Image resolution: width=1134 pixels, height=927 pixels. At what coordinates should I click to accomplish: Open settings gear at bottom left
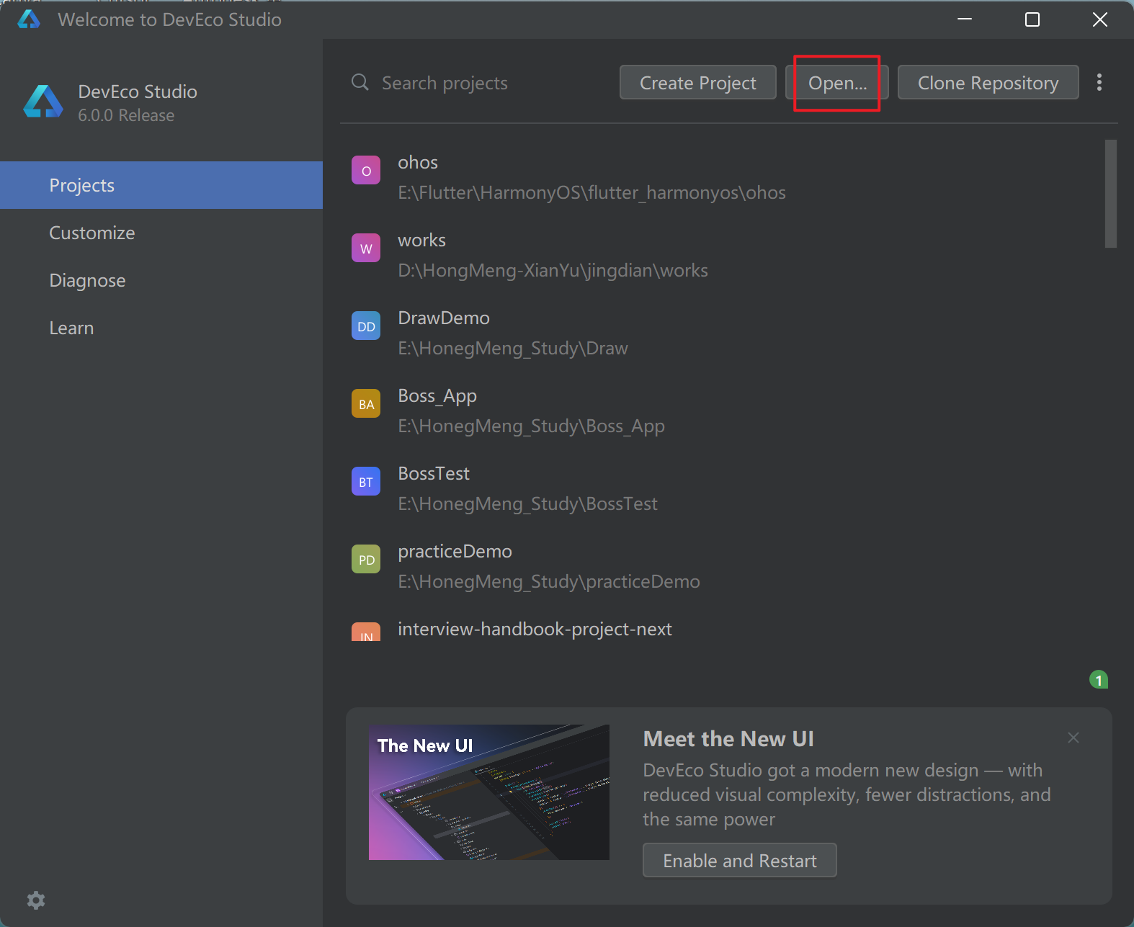tap(36, 900)
